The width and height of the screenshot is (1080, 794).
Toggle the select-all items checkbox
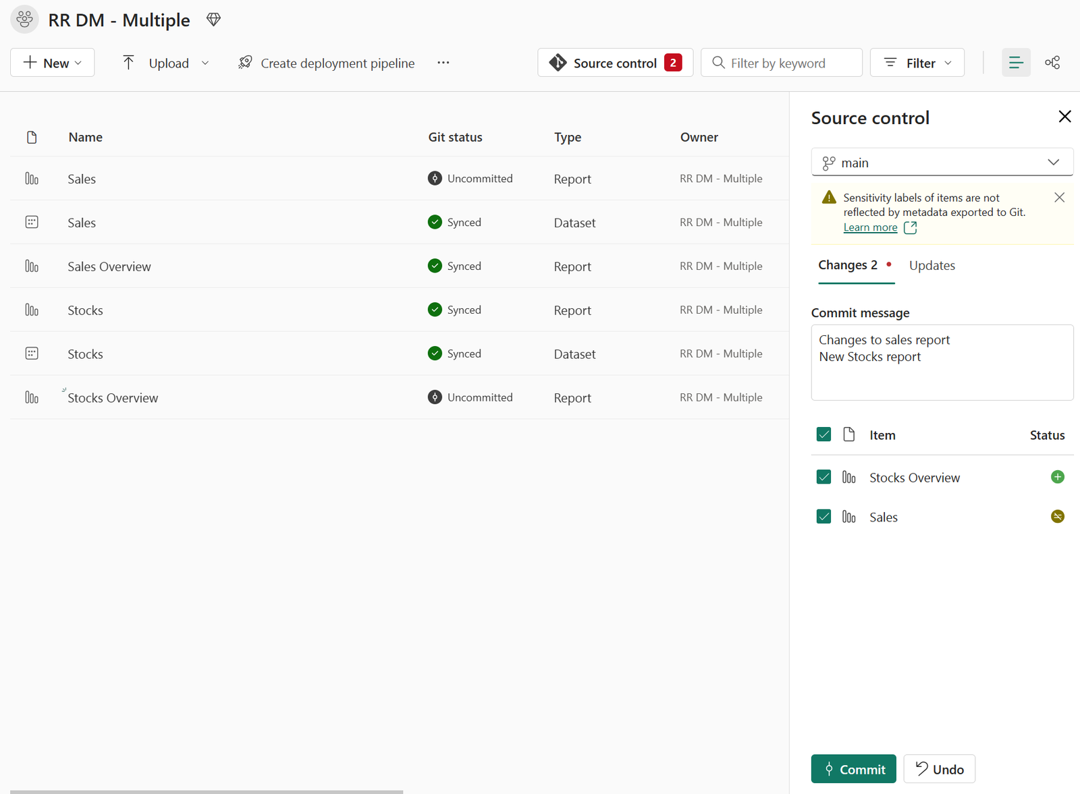click(x=823, y=434)
